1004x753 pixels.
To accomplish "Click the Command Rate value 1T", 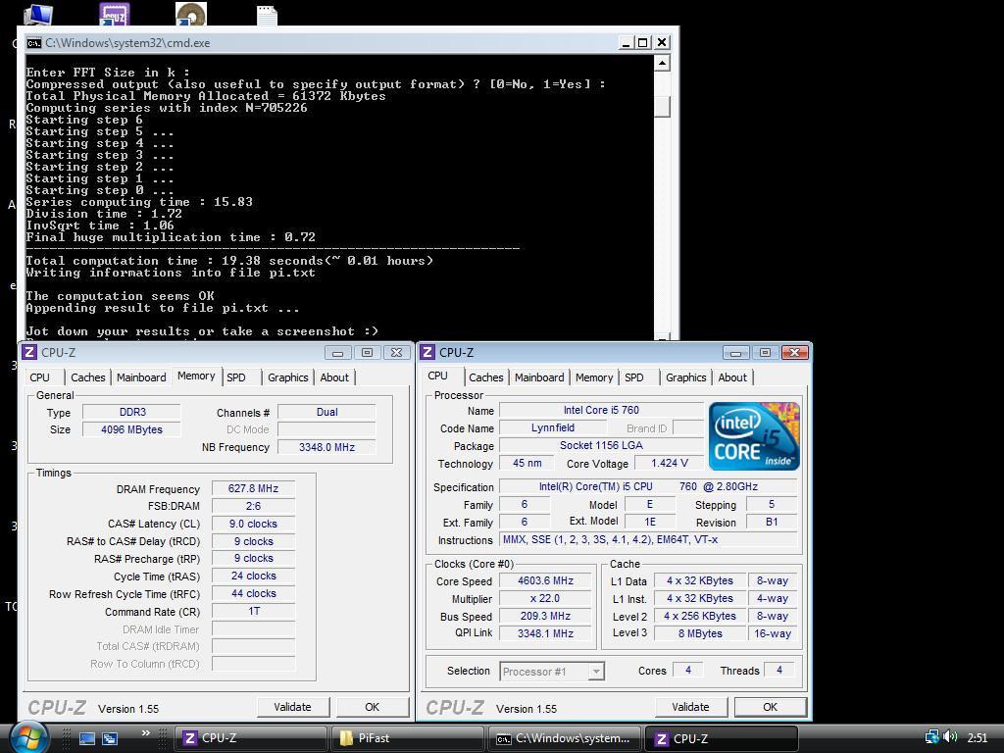I will point(254,611).
